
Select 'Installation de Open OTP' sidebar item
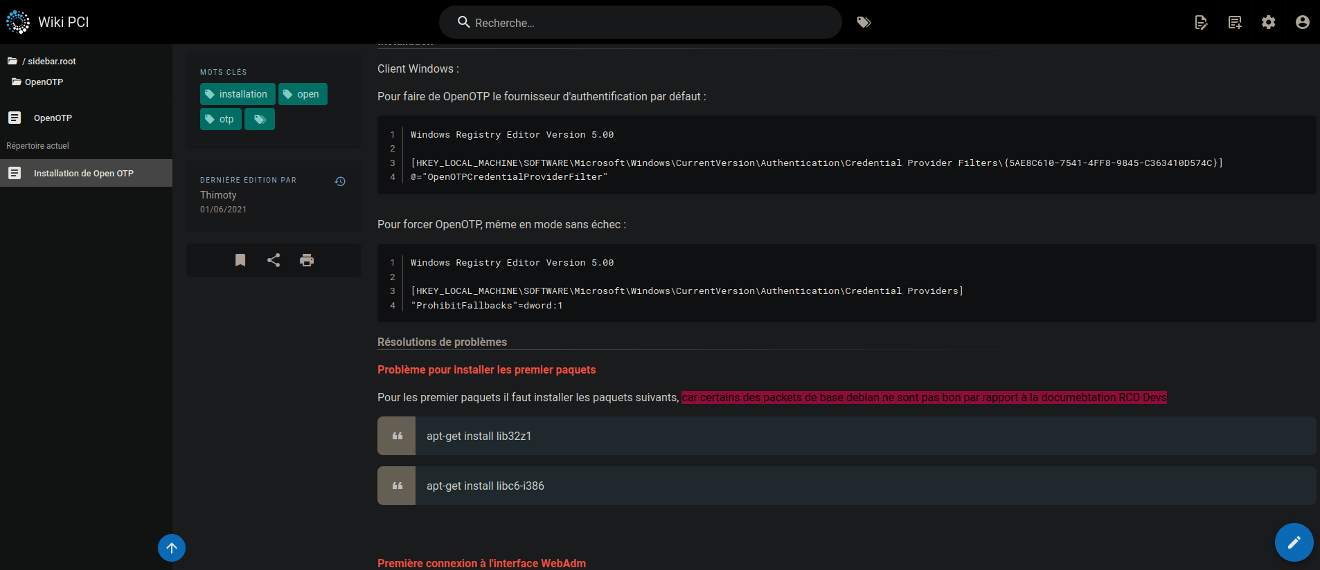coord(84,173)
